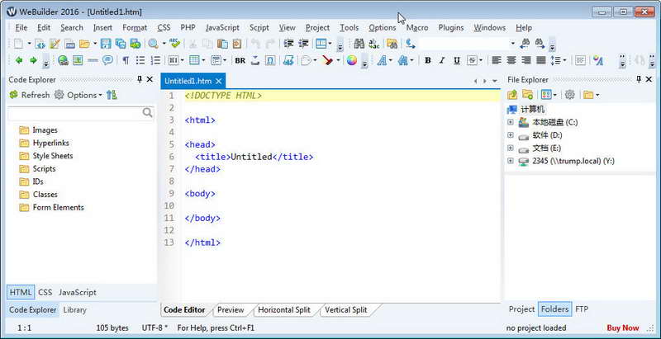Insert a line break with BR icon
This screenshot has height=339, width=661.
240,60
